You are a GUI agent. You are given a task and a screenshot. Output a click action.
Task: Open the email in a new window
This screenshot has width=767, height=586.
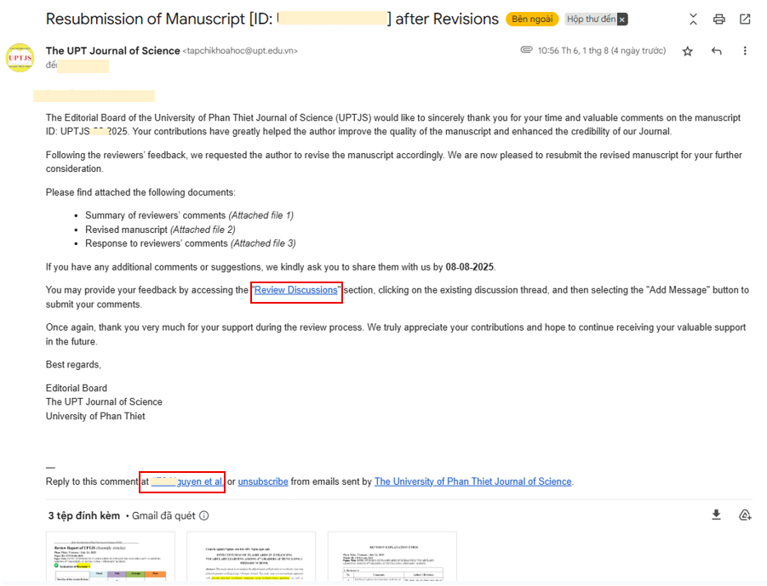point(745,19)
